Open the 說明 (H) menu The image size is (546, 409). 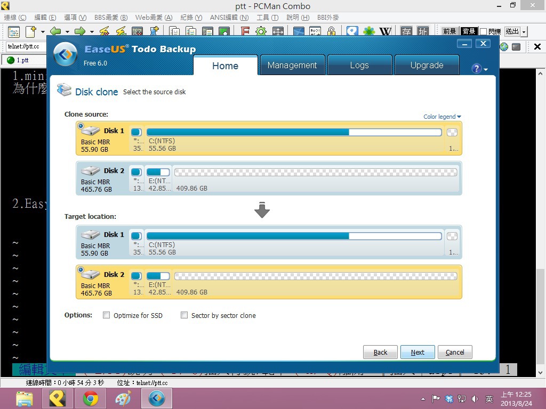(298, 18)
